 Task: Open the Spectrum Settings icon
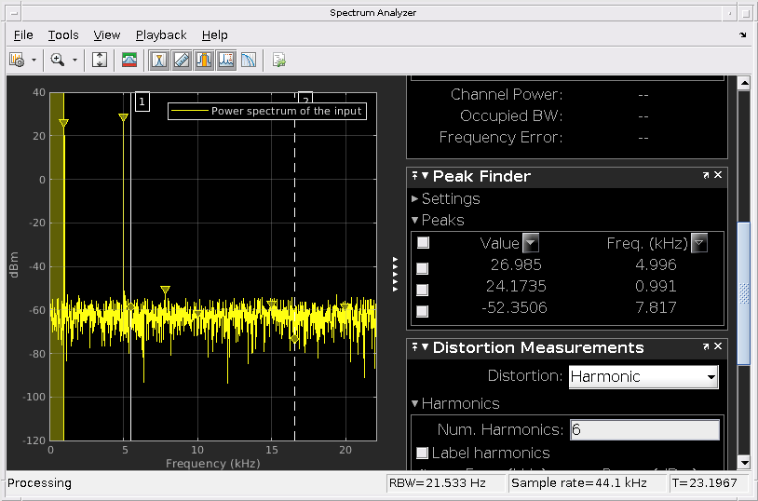pyautogui.click(x=129, y=60)
